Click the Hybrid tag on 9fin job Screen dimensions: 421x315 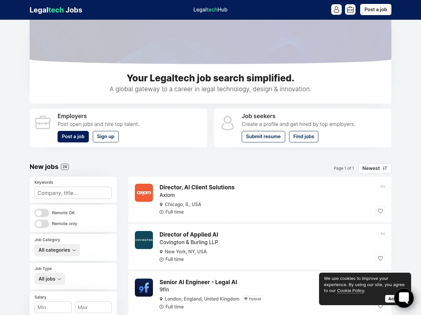point(253,299)
